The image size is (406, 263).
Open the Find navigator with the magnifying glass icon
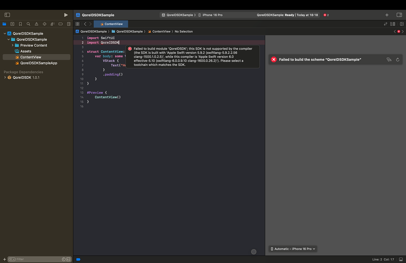(x=28, y=24)
